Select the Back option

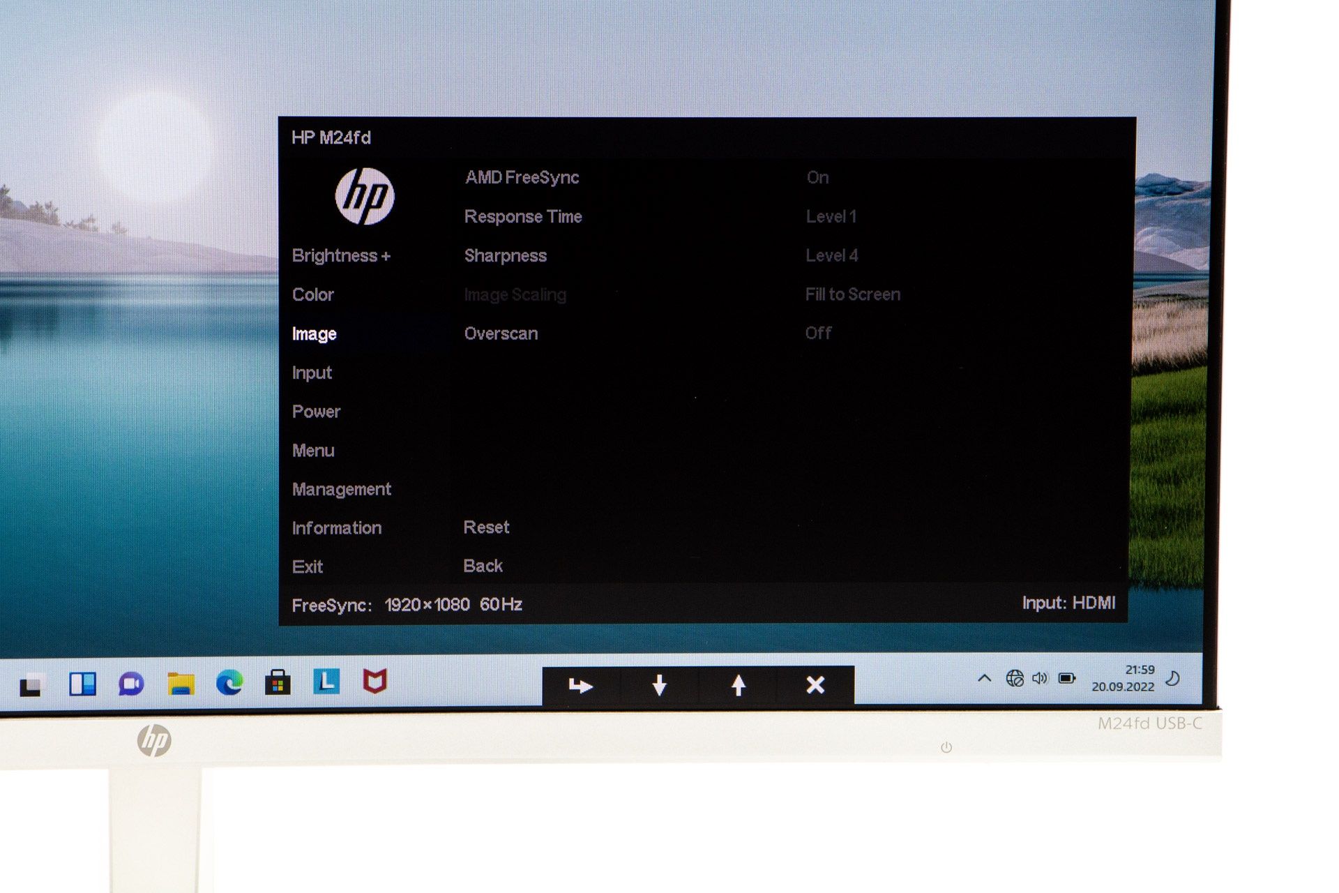(483, 566)
